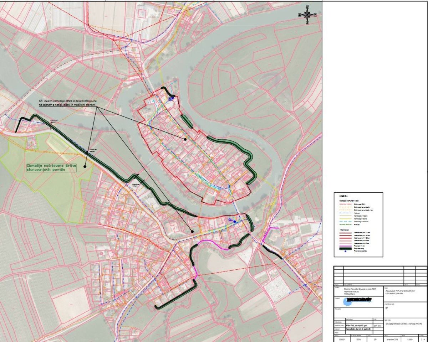Click the black dot ending the leader line on the island
Screen dimensions: 428x342
click(185, 139)
